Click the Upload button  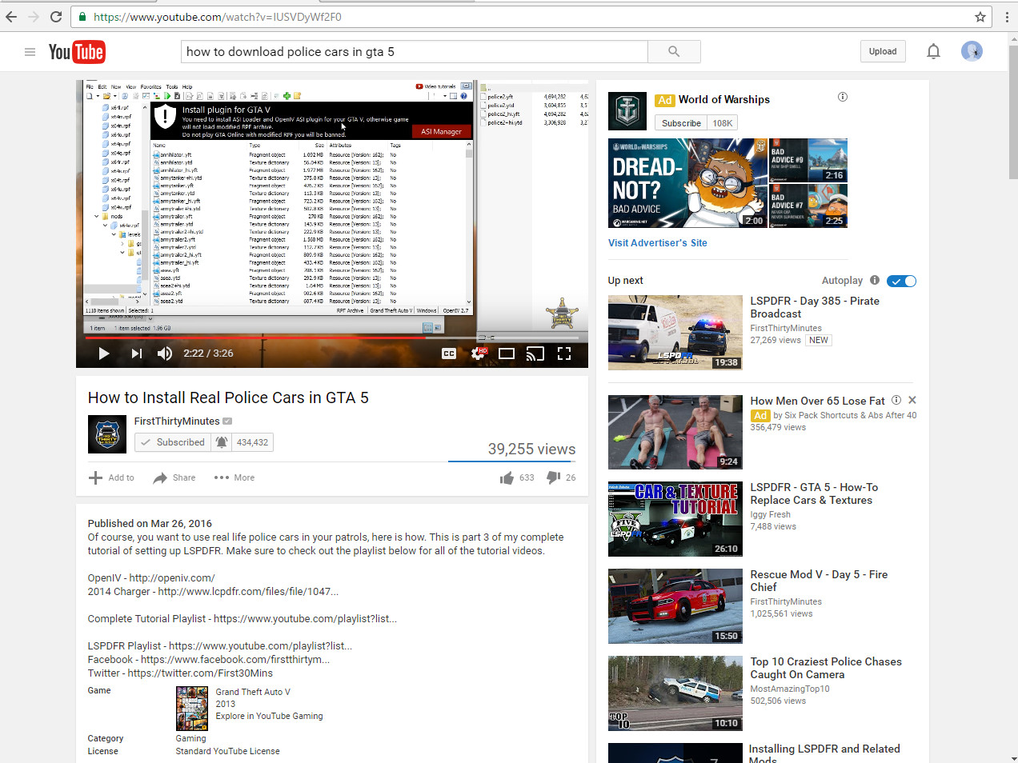pos(883,51)
